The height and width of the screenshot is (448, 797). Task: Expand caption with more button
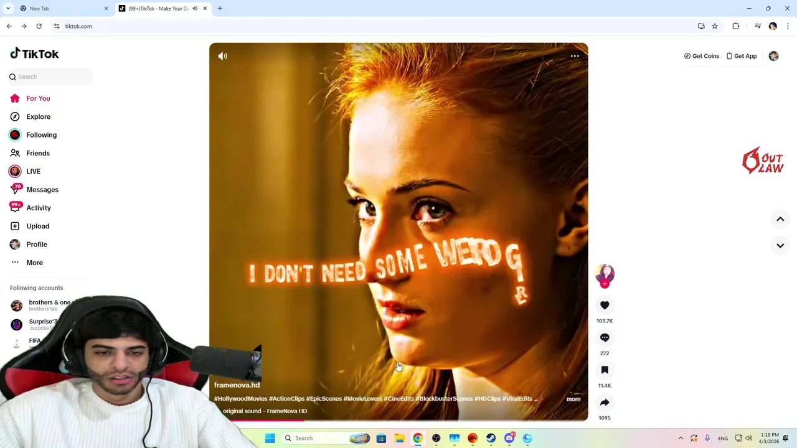point(573,399)
